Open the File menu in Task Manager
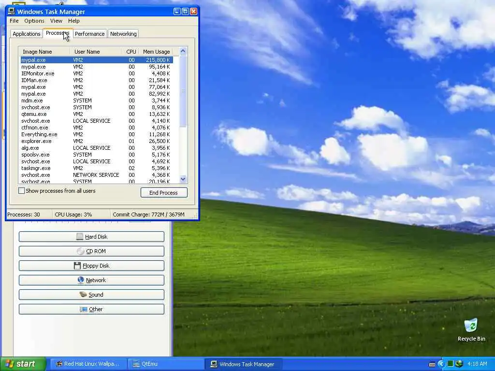The height and width of the screenshot is (371, 495). point(14,21)
